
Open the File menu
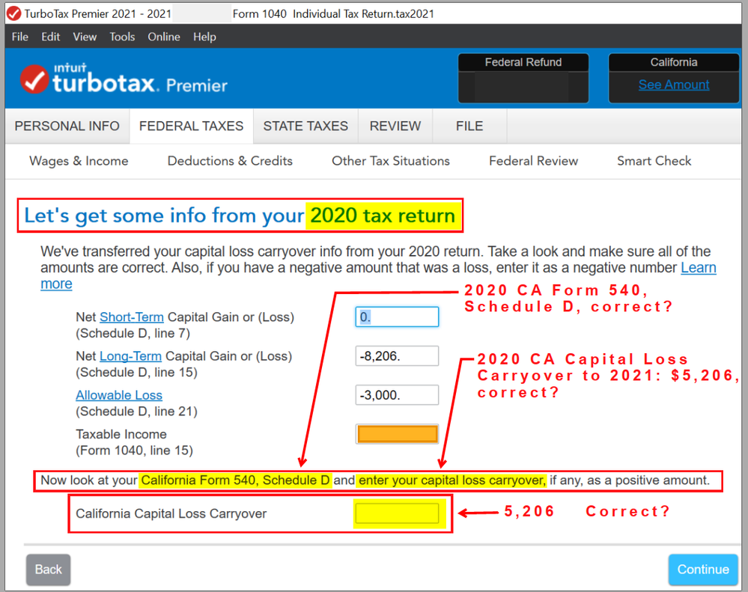pos(20,37)
